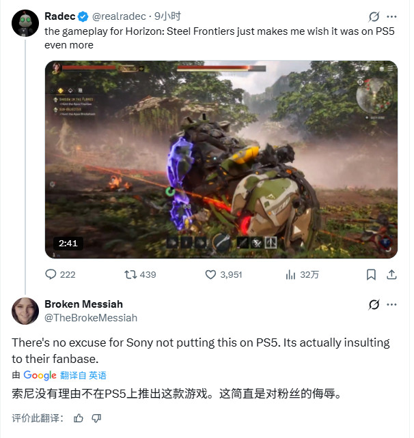
Task: Open Radec's profile avatar
Action: pos(25,23)
